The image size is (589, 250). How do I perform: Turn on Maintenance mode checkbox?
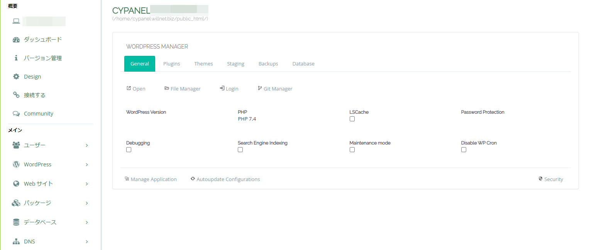point(352,150)
